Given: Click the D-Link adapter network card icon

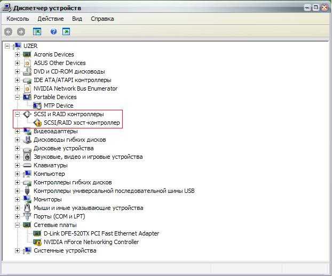Looking at the screenshot, I should click(37, 233).
